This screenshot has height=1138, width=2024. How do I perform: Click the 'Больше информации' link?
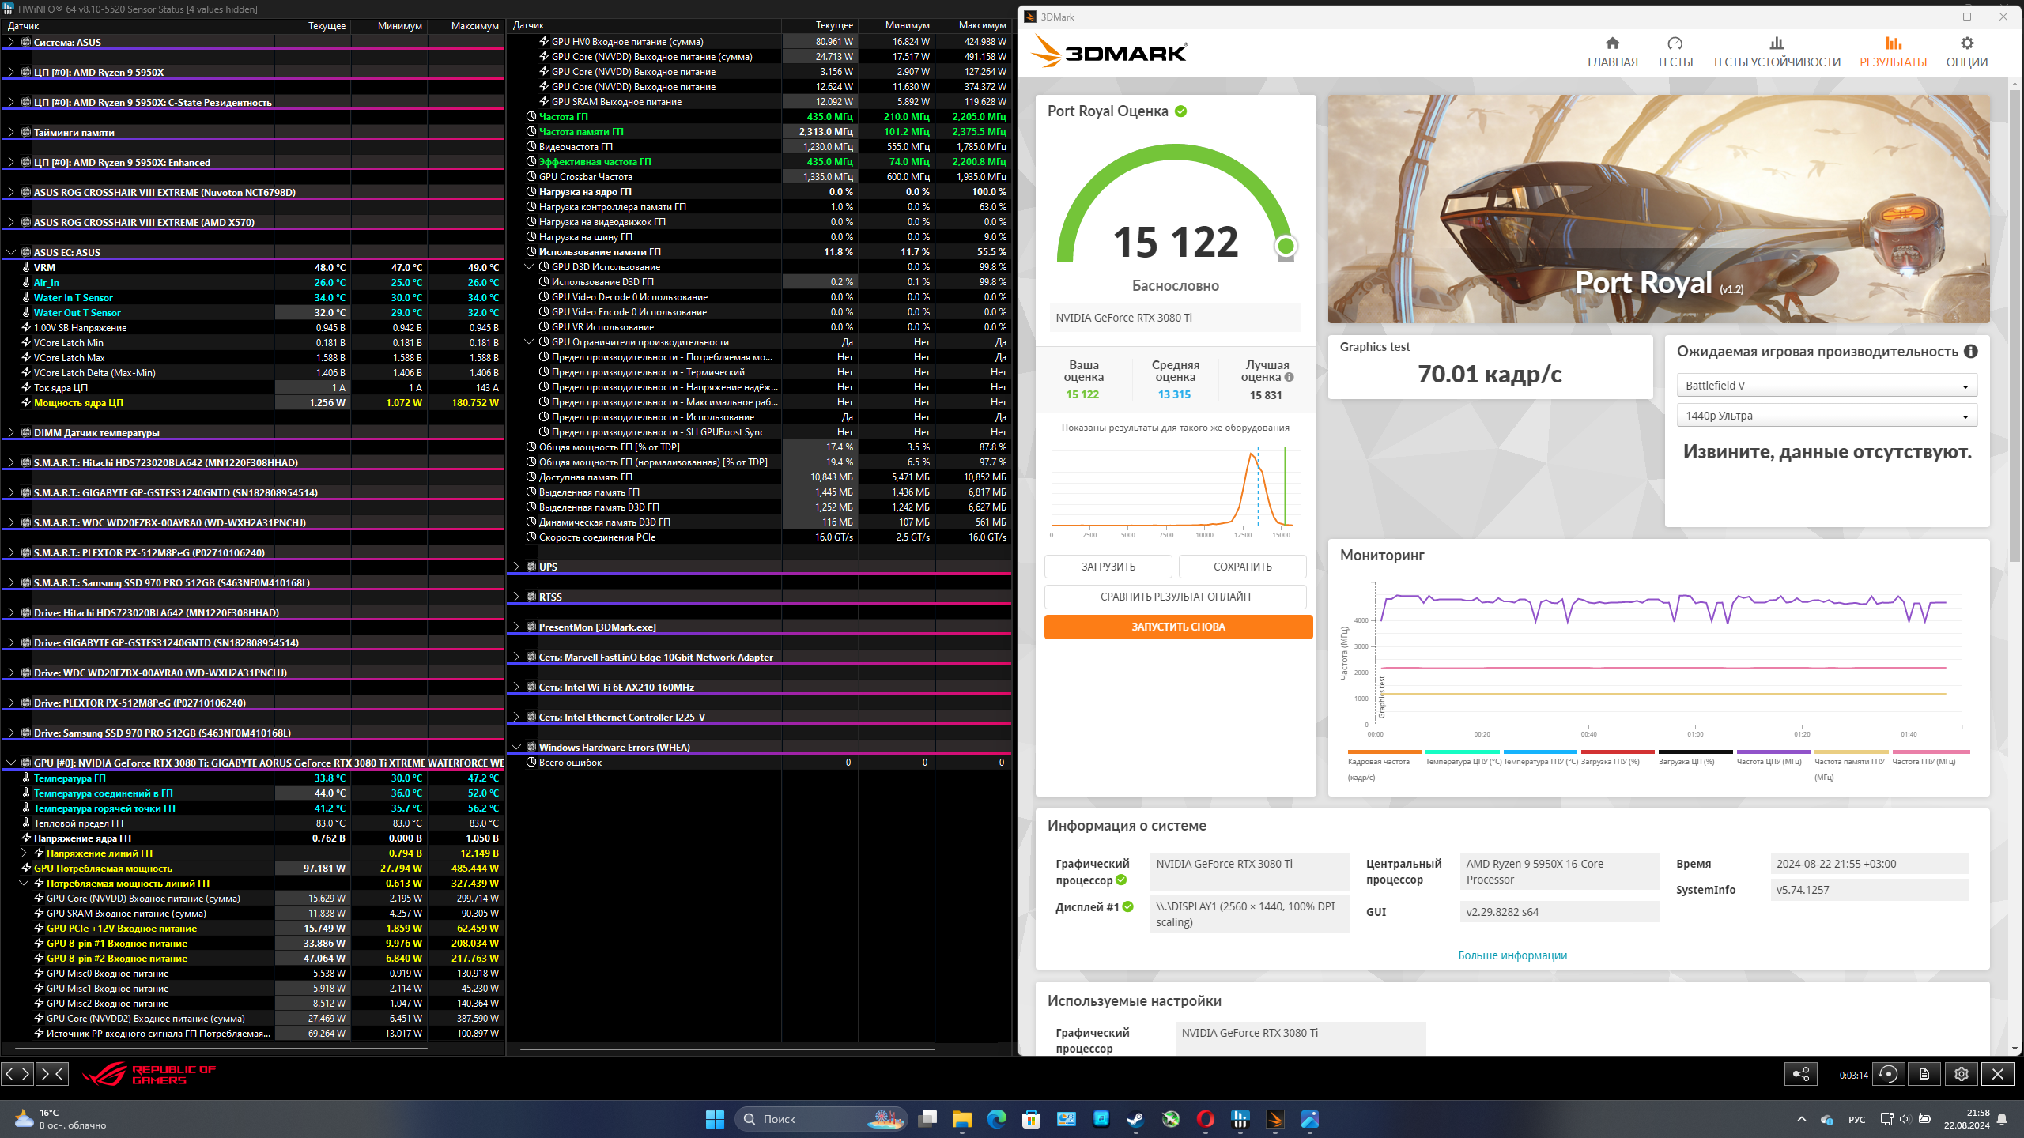click(1512, 955)
